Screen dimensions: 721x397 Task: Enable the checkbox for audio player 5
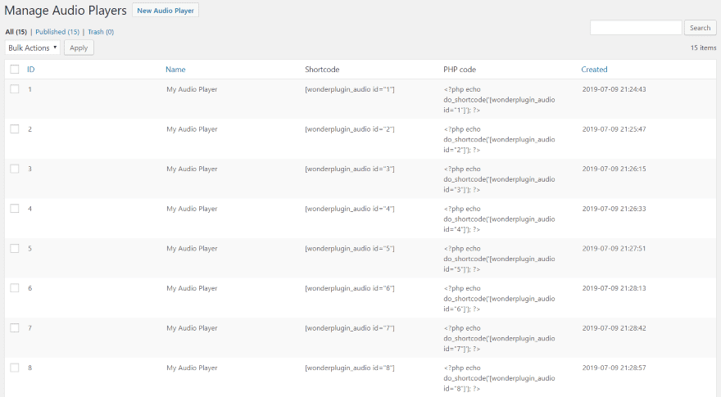(x=15, y=248)
